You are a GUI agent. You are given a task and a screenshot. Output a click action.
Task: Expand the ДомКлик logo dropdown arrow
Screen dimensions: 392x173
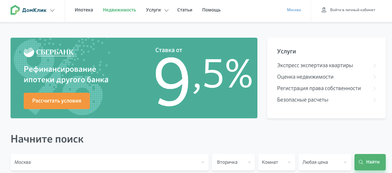tap(52, 10)
